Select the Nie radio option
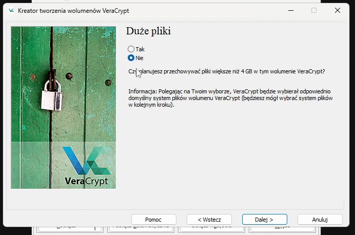Screen dimensions: 355x235 point(135,58)
